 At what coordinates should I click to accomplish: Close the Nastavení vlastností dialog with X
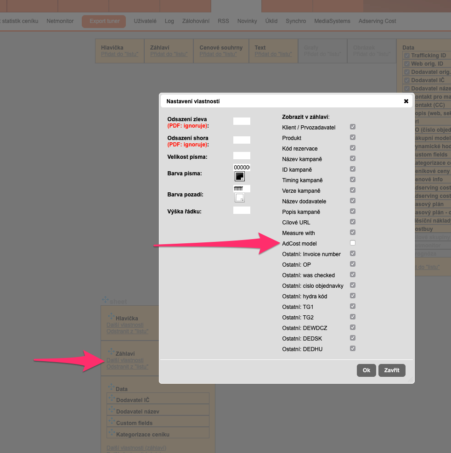click(406, 101)
